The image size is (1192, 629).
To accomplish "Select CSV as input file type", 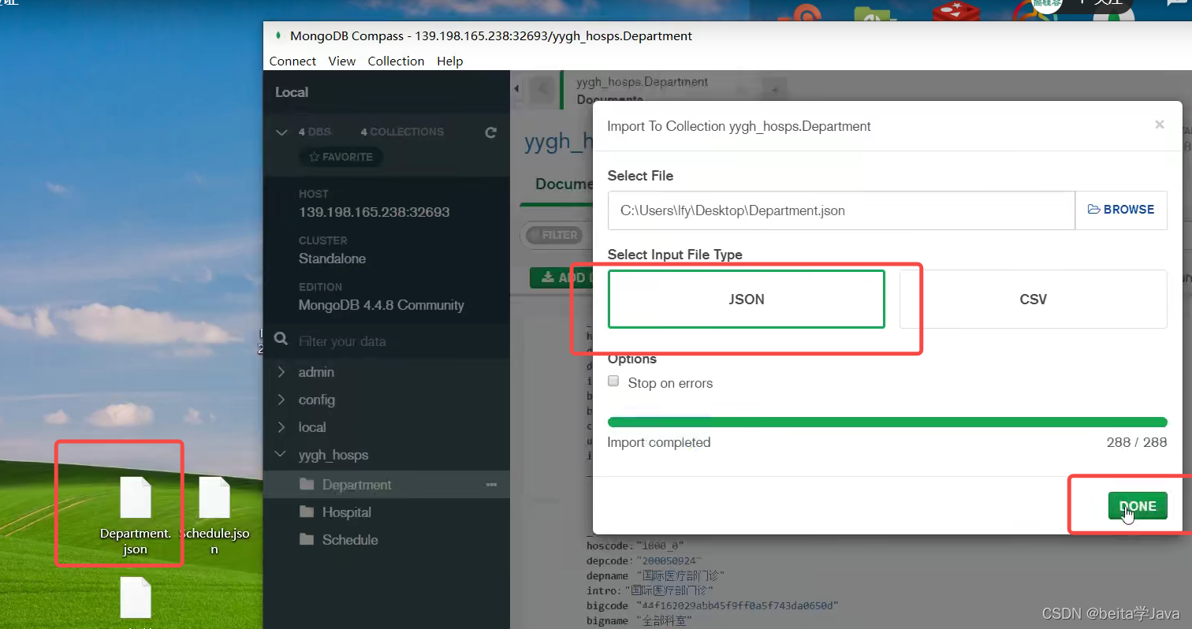I will click(x=1033, y=300).
